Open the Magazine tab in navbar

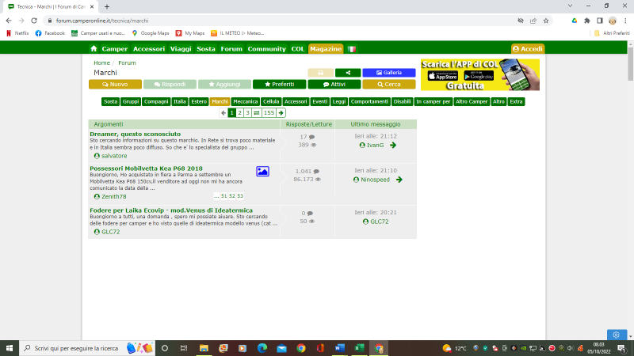(x=326, y=48)
